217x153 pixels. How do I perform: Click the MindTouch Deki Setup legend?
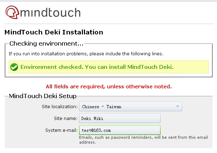pos(42,96)
